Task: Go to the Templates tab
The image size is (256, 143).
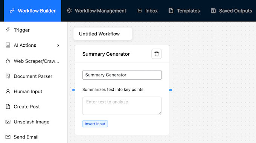Action: click(184, 11)
